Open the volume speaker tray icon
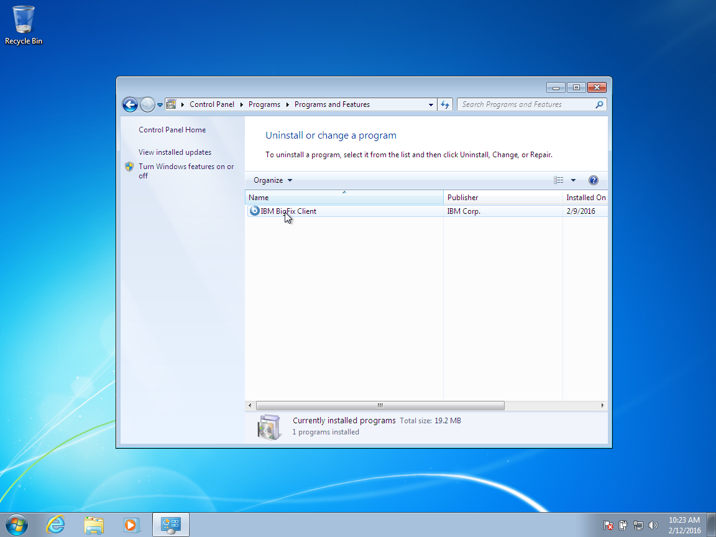Screen dimensions: 716x537 pyautogui.click(x=653, y=525)
